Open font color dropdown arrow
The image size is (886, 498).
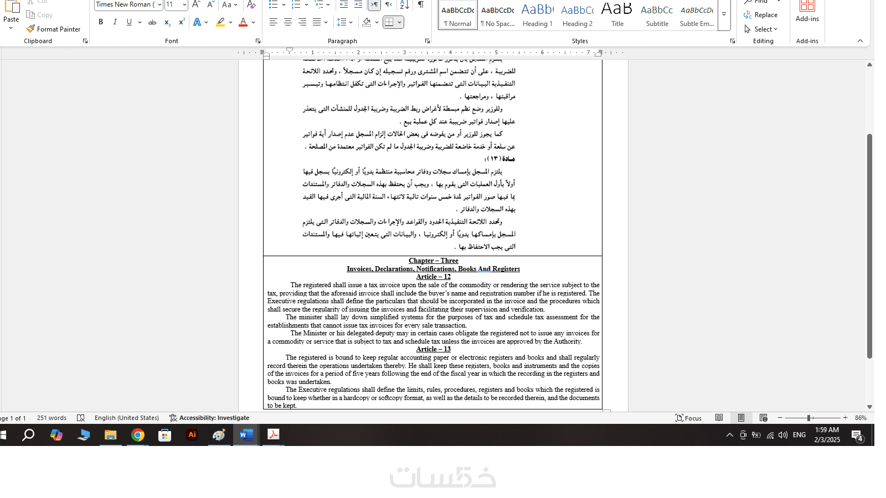[x=254, y=22]
